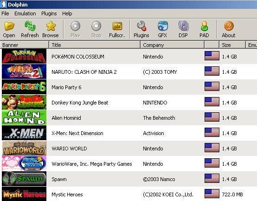This screenshot has height=201, width=257.
Task: Click the US flag in the Pokémon Colosseum row
Action: (x=212, y=56)
